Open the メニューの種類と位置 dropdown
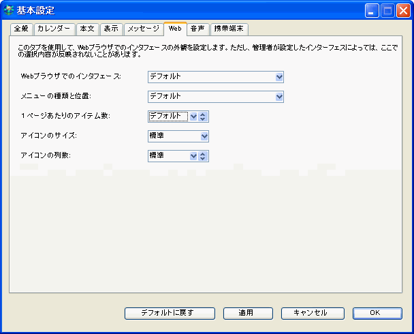This screenshot has height=334, width=414. [x=279, y=97]
